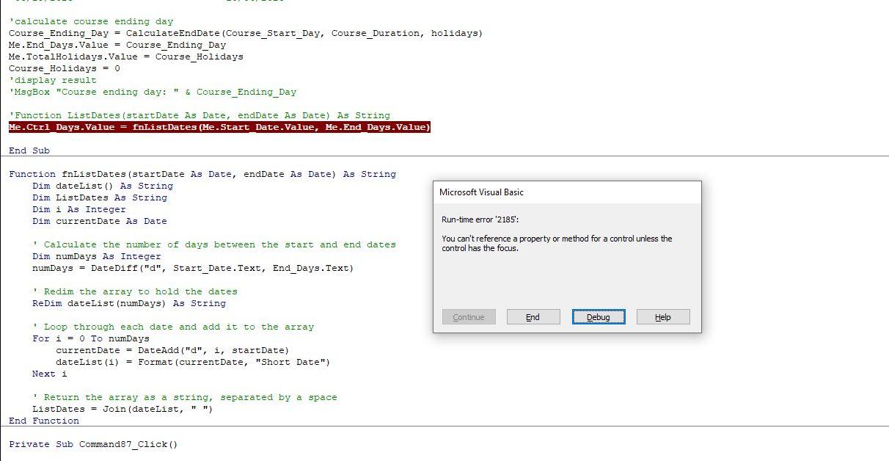Select the highlighted Me.Ctrl_Days.Value error line
The width and height of the screenshot is (889, 461).
[x=219, y=126]
